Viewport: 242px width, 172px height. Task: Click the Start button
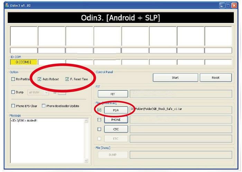click(x=175, y=78)
